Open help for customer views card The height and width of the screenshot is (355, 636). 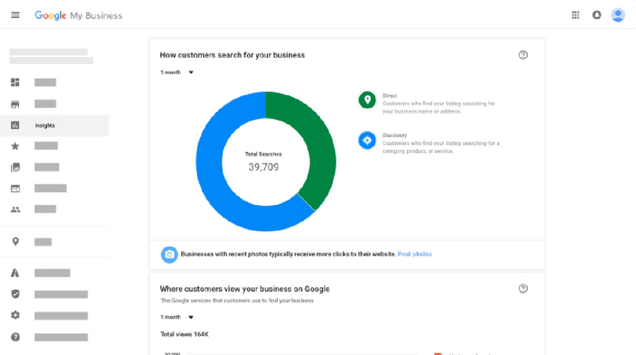click(523, 289)
